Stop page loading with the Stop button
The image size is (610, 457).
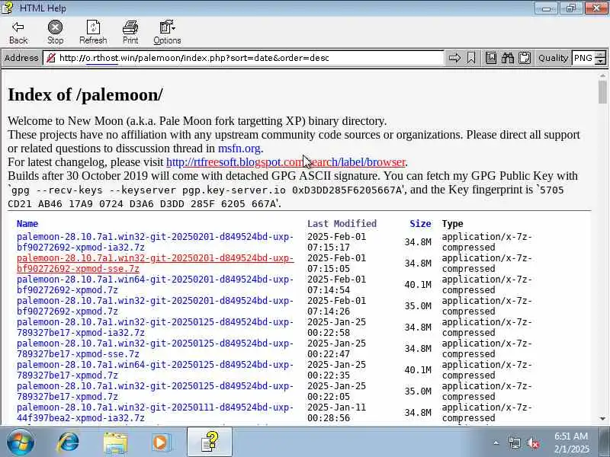coord(55,33)
